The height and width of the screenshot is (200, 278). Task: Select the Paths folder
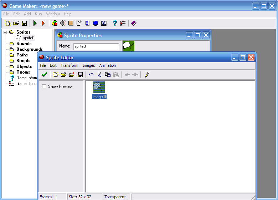pos(22,55)
